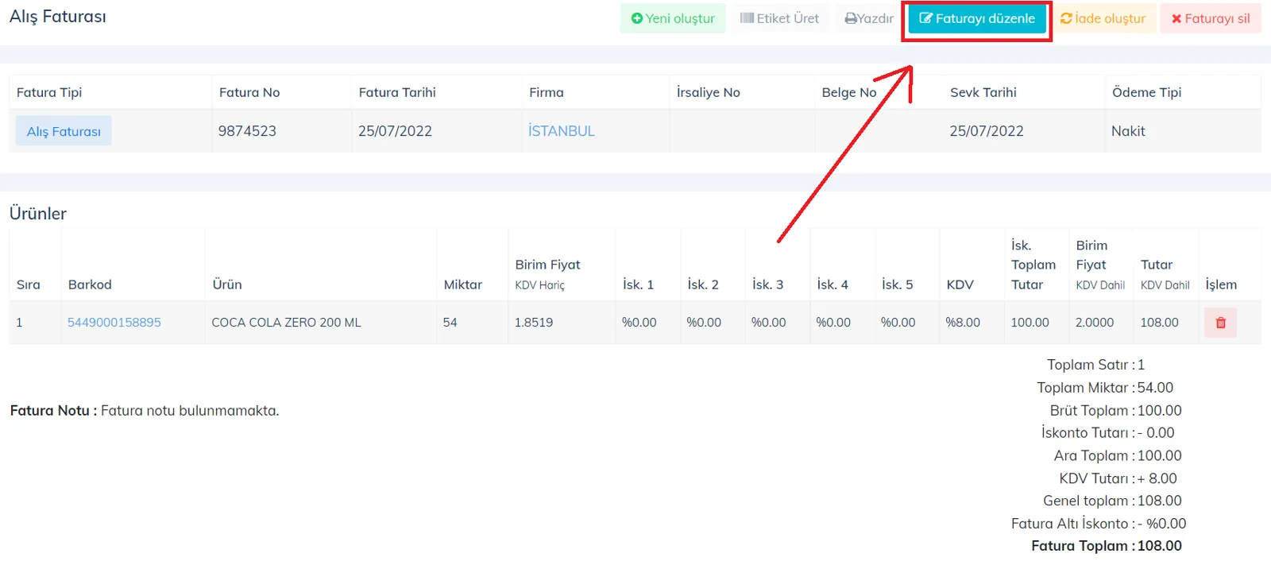Screen dimensions: 1271x561
Task: Click the quantity value 54
Action: pos(450,323)
